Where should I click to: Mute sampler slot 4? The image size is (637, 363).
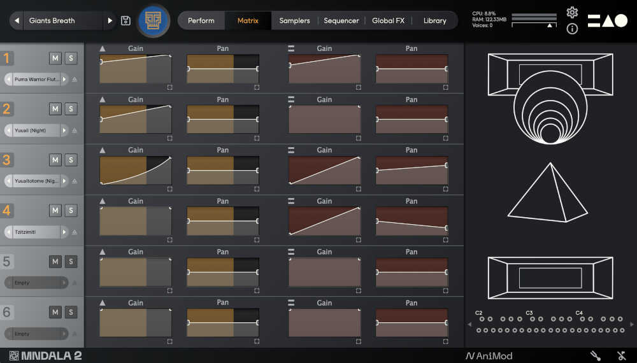click(55, 211)
